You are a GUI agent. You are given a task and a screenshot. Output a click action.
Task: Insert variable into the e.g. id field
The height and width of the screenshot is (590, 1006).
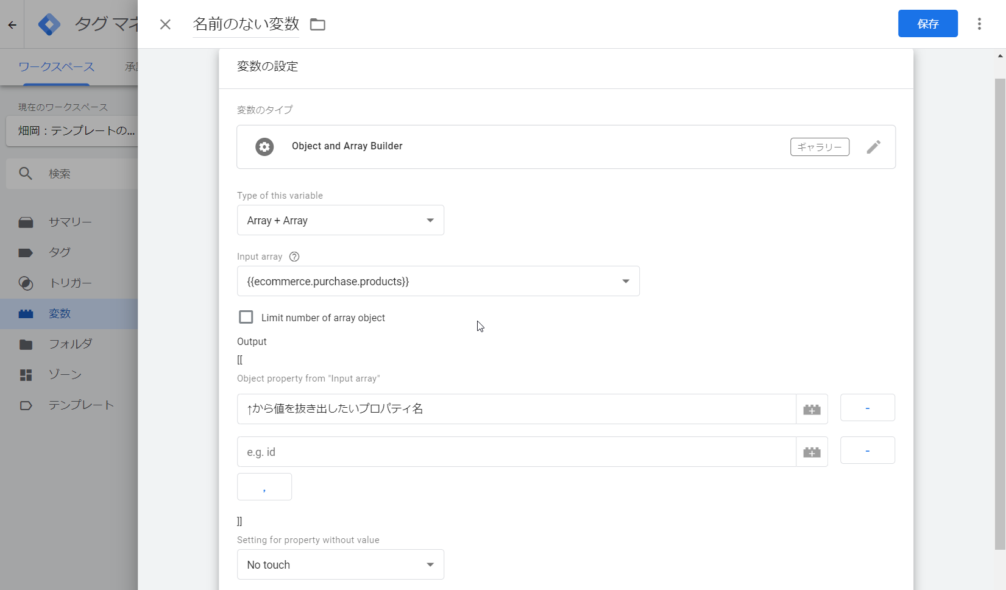[x=812, y=452]
